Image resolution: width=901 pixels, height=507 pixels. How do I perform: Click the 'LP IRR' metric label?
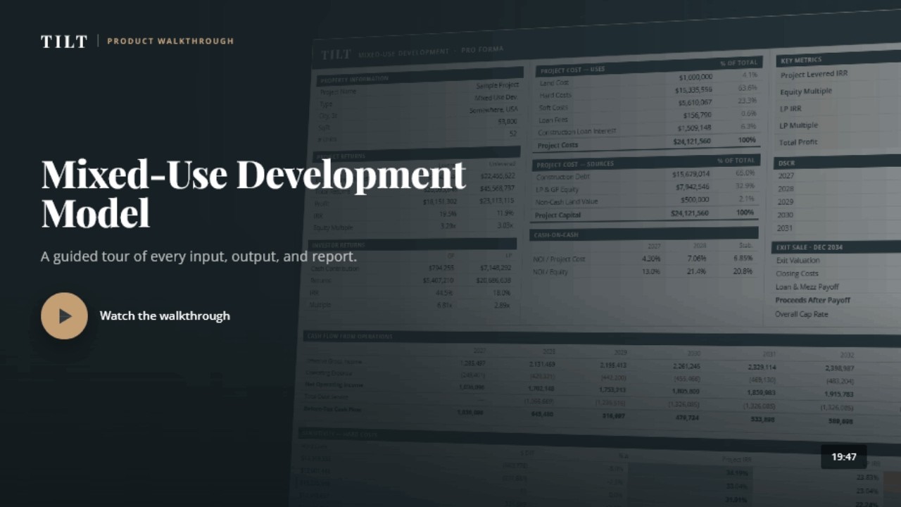[x=790, y=108]
